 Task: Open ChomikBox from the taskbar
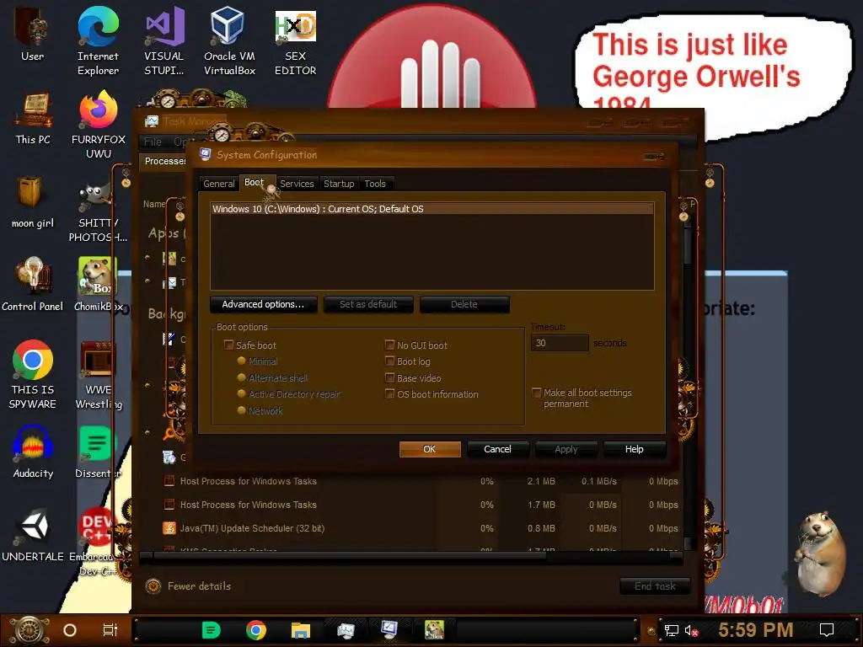434,630
